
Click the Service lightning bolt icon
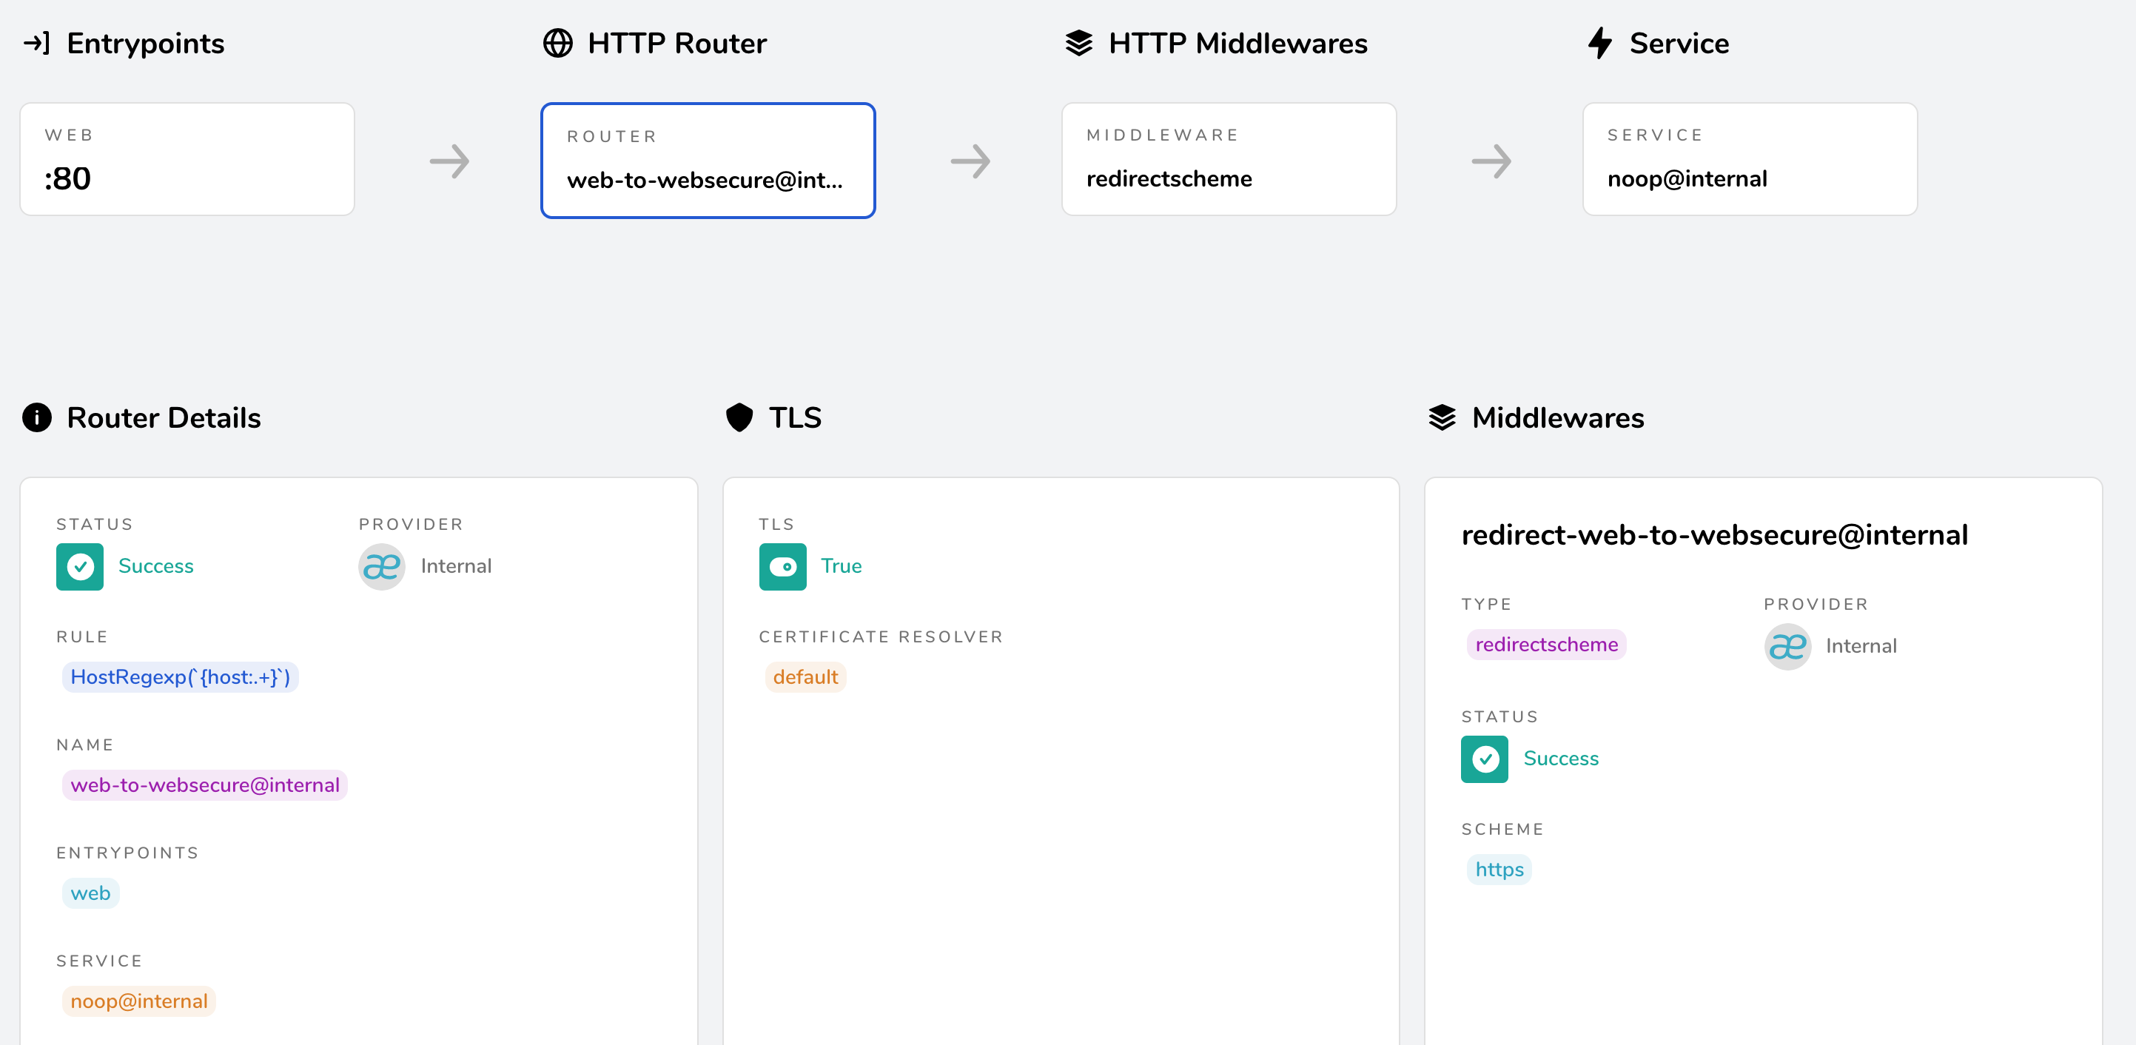click(1599, 43)
